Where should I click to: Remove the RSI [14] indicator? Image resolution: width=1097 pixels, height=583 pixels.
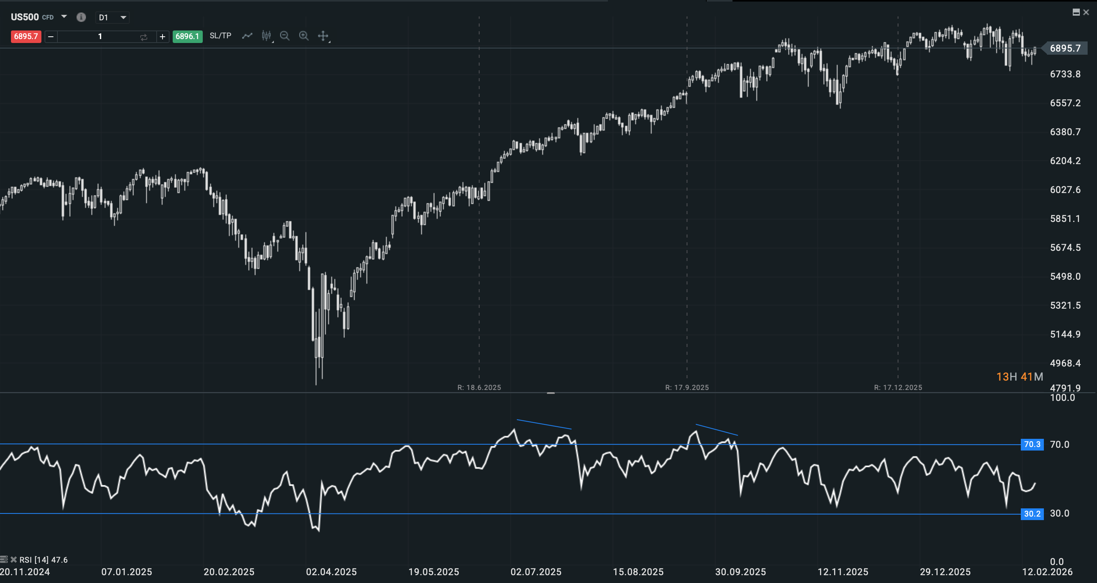coord(14,560)
